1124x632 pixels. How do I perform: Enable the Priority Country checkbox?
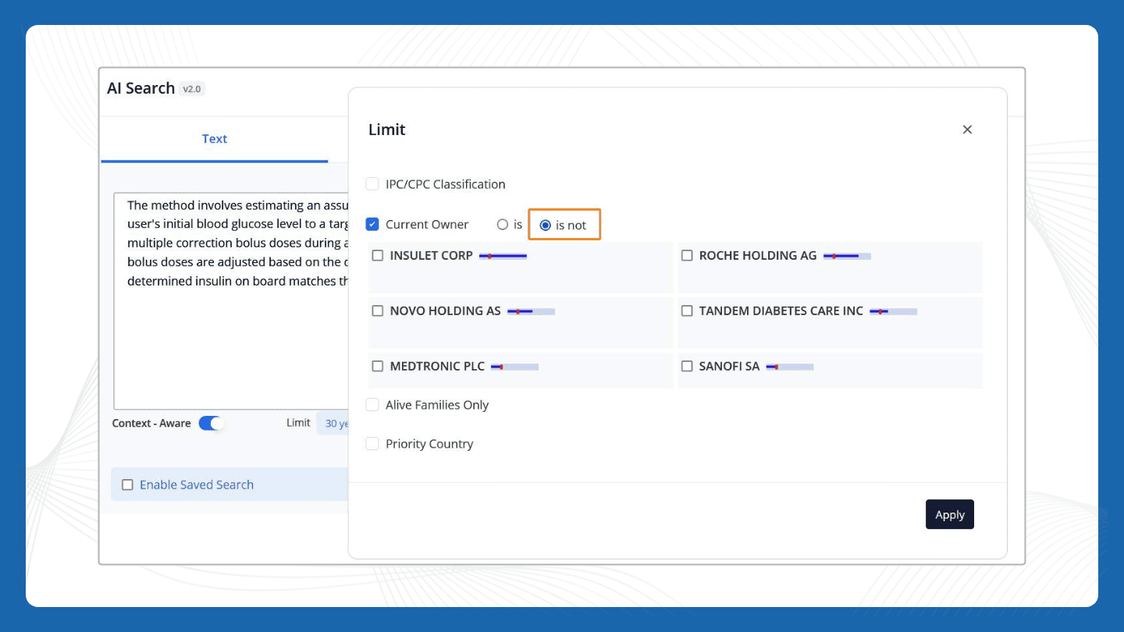[372, 444]
